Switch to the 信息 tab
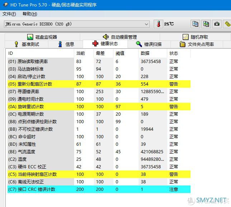 click(x=66, y=44)
